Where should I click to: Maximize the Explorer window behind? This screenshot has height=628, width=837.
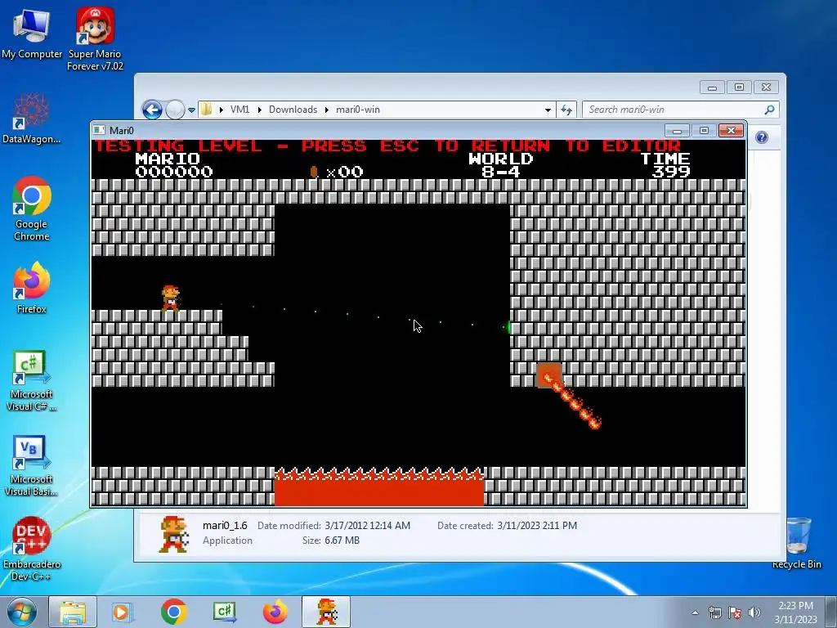[739, 87]
